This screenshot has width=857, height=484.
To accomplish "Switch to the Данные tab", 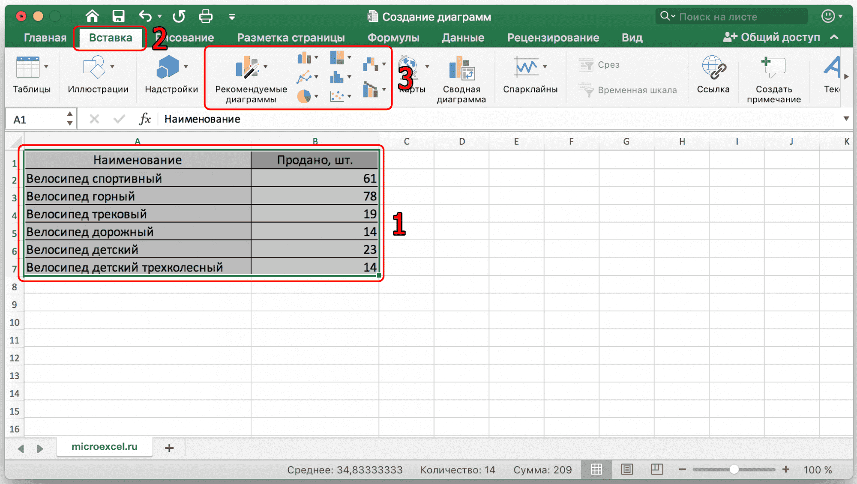I will (x=463, y=38).
